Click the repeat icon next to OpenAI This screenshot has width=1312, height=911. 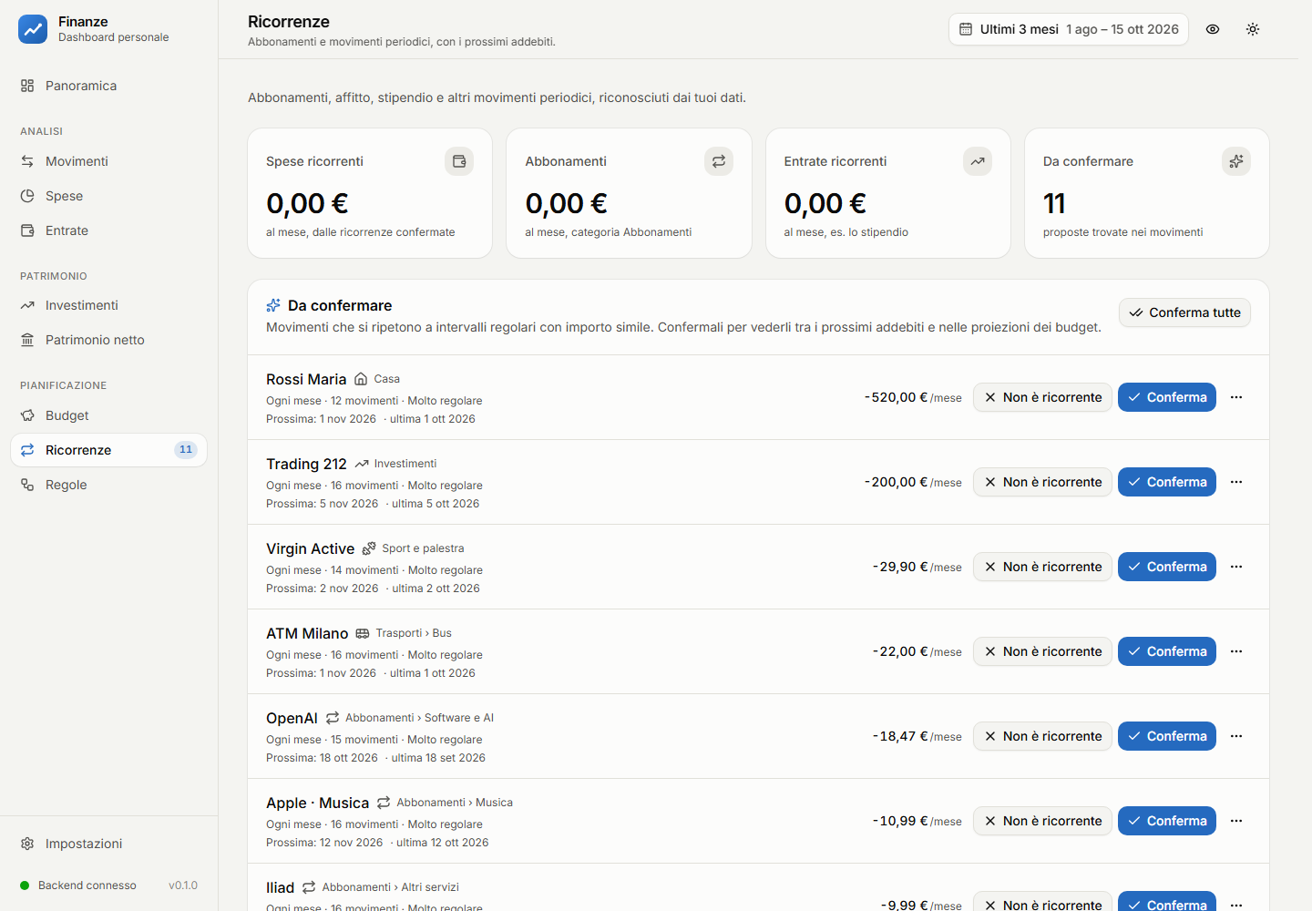click(333, 718)
